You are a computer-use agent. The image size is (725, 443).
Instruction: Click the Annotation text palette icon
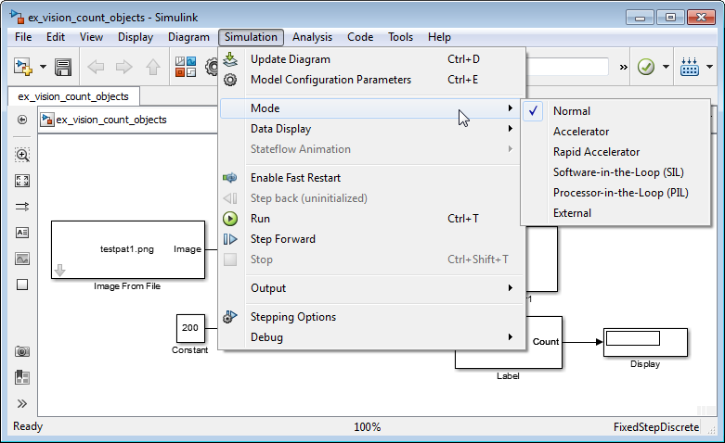pos(22,233)
